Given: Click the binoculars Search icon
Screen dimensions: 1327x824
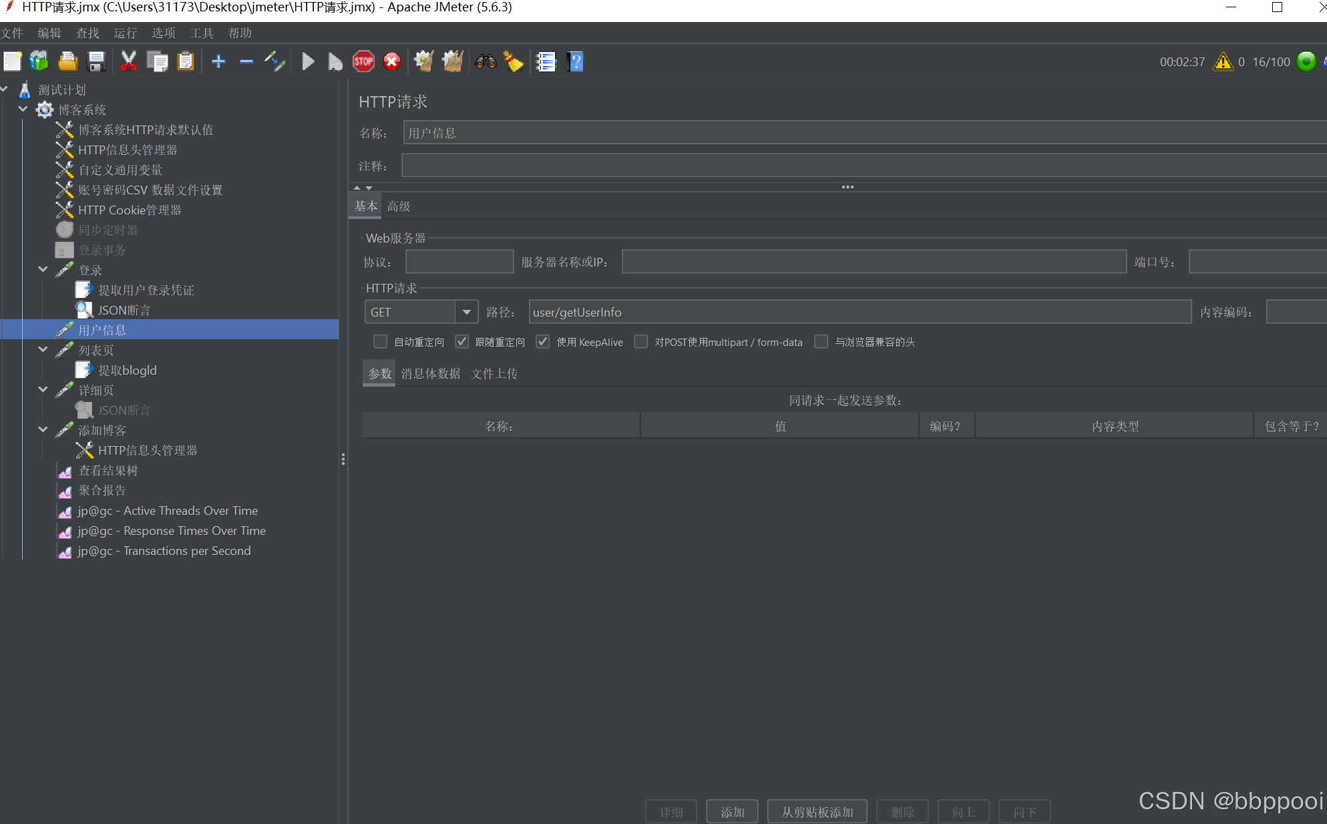Looking at the screenshot, I should coord(486,62).
